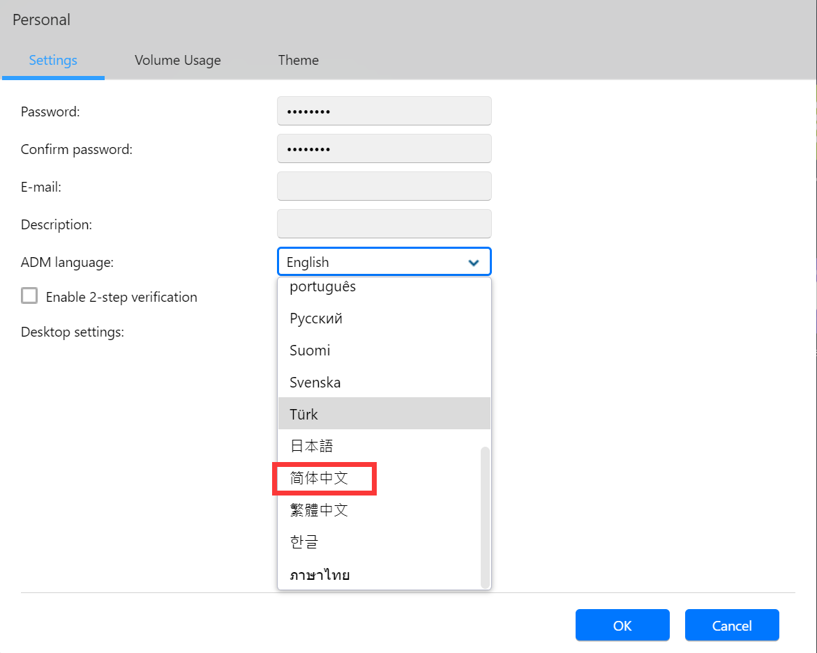
Task: Pick 한글 from the language list
Action: [x=304, y=542]
